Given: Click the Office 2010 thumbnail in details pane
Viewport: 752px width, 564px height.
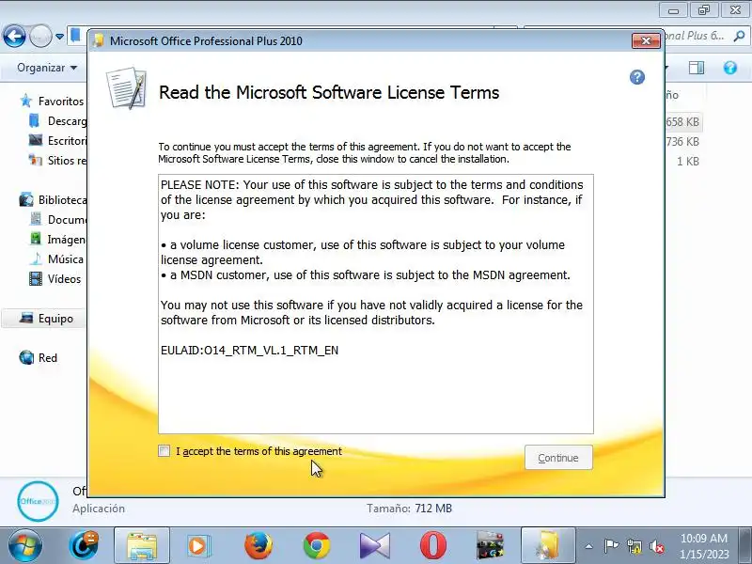Looking at the screenshot, I should pyautogui.click(x=38, y=501).
